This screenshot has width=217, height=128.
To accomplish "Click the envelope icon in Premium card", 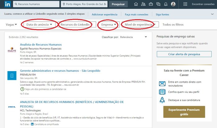I will coord(162,84).
